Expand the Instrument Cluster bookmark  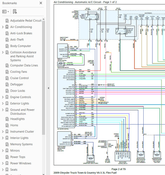coord(3,132)
